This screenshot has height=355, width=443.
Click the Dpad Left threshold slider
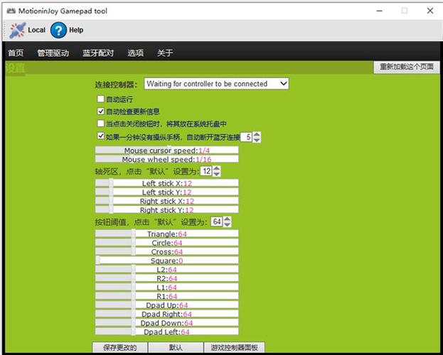166,332
